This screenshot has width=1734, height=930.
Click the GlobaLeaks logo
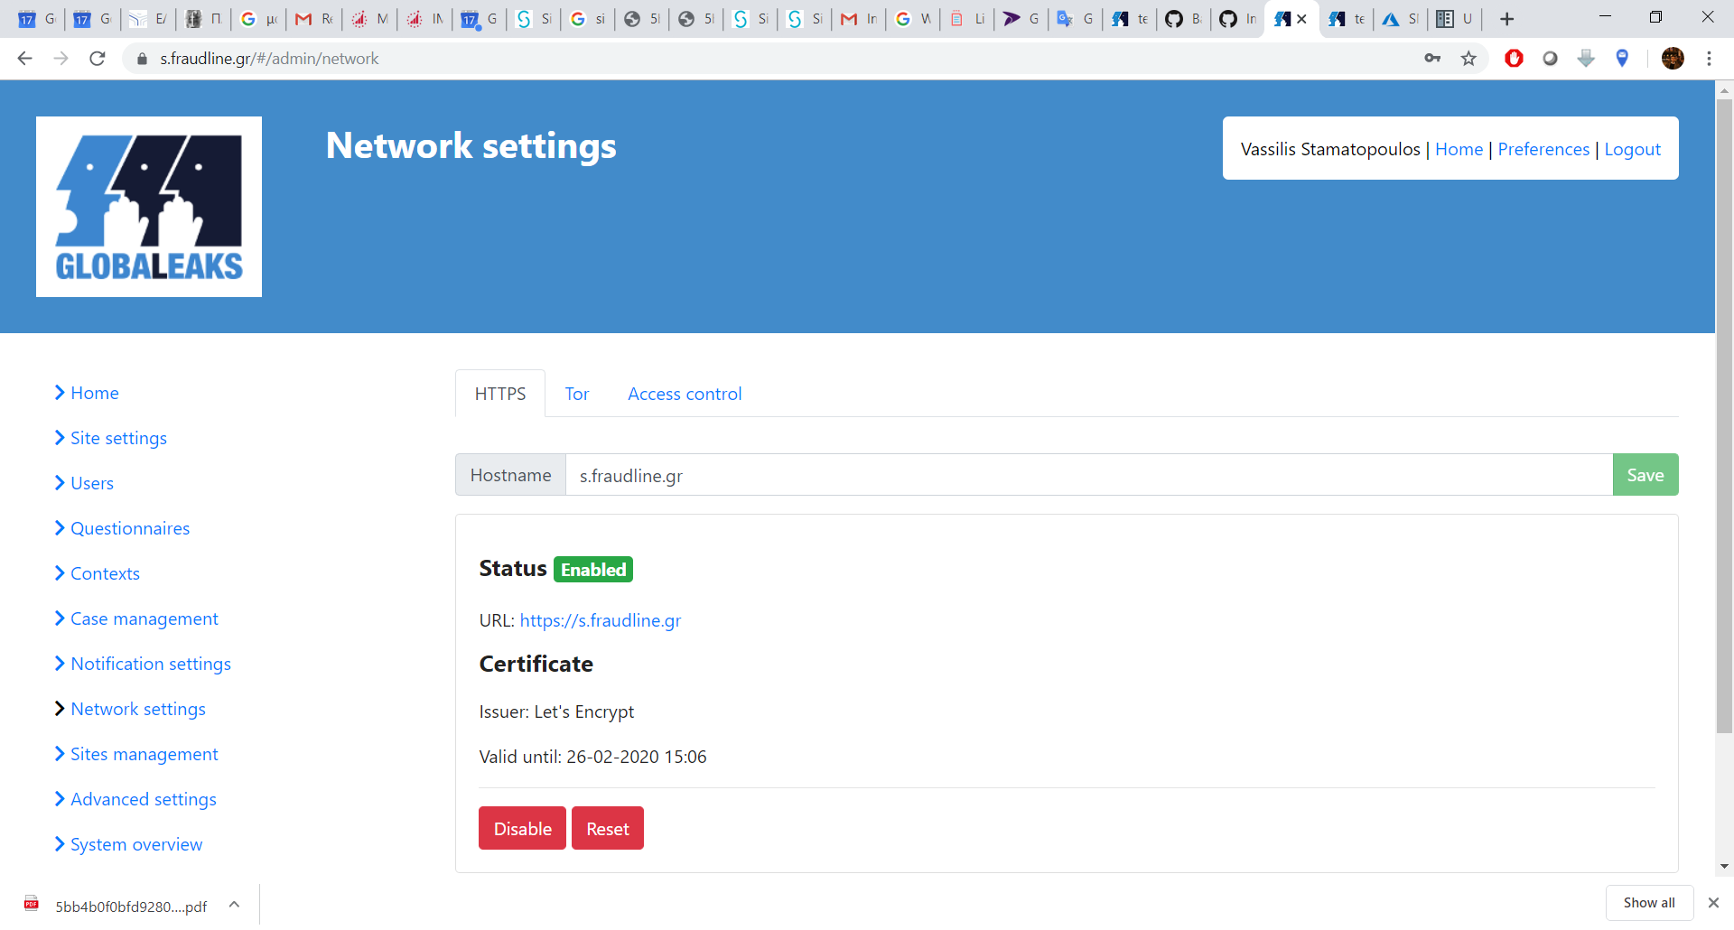[x=149, y=207]
